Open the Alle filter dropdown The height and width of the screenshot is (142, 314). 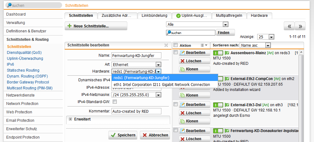(197, 25)
